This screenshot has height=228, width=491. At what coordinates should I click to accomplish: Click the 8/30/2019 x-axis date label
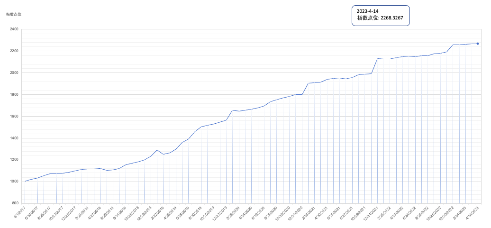coord(195,212)
